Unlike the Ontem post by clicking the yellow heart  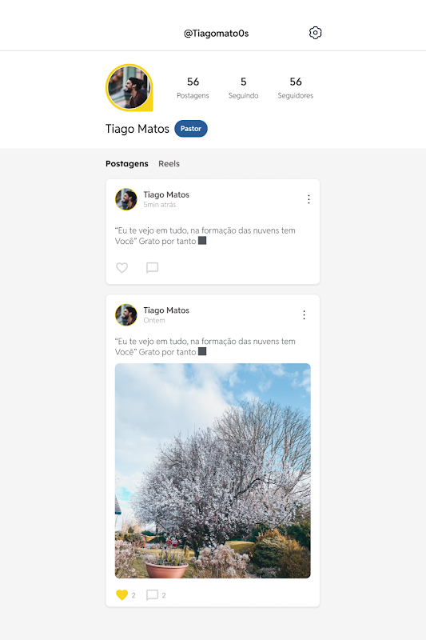(x=122, y=594)
